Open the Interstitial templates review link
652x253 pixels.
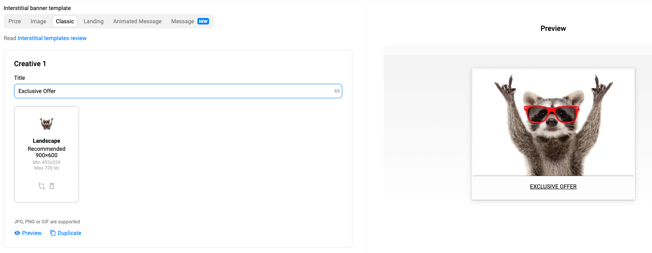(x=52, y=38)
